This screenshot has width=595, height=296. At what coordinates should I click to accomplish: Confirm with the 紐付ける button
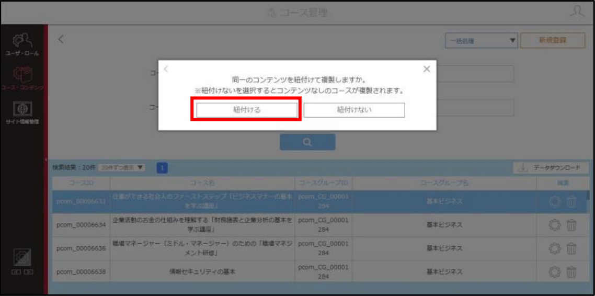pyautogui.click(x=247, y=110)
